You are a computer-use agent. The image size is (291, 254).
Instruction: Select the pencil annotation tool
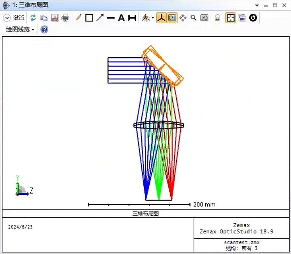click(x=79, y=18)
